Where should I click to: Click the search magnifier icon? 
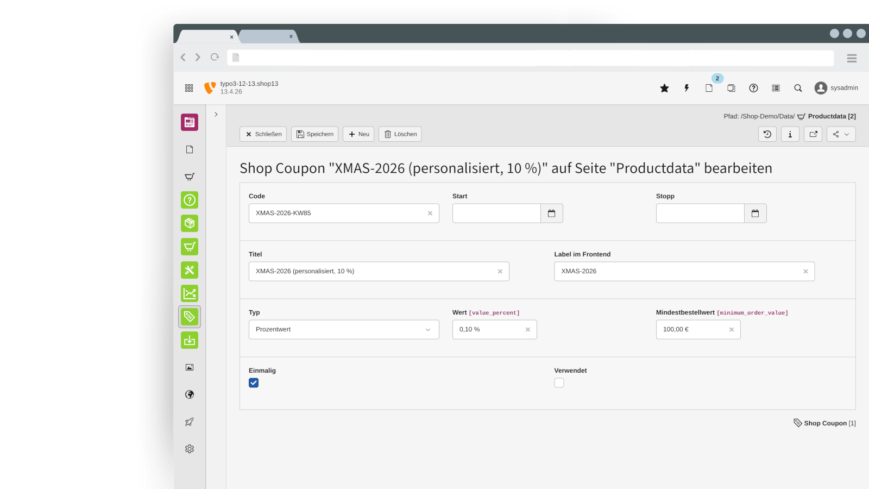click(798, 88)
